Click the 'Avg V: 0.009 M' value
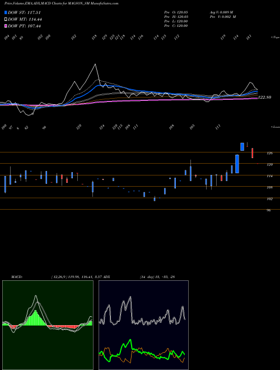This screenshot has width=280, height=370. coord(221,12)
